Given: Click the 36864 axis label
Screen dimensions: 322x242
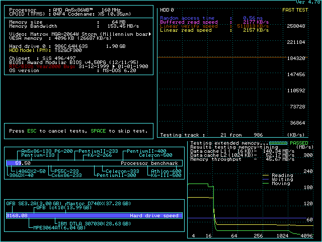Looking at the screenshot, I should [297, 123].
